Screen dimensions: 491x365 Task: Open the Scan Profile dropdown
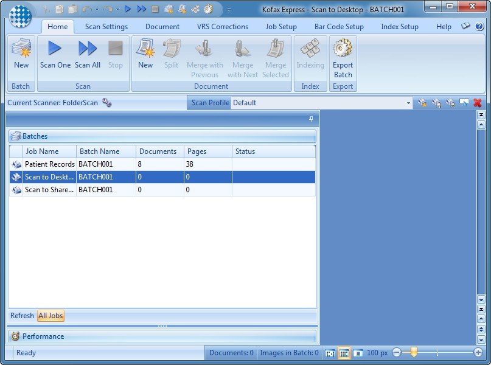409,102
